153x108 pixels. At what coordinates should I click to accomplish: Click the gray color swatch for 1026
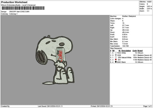point(116,55)
